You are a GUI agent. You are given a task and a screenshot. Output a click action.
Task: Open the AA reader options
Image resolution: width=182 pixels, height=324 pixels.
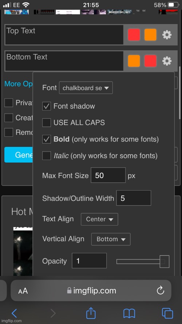pos(23,291)
